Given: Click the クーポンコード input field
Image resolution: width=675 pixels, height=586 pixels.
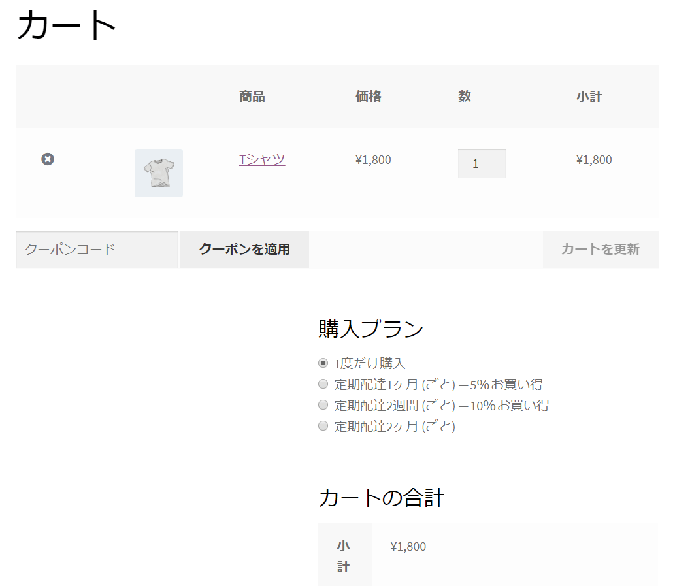Looking at the screenshot, I should tap(97, 250).
